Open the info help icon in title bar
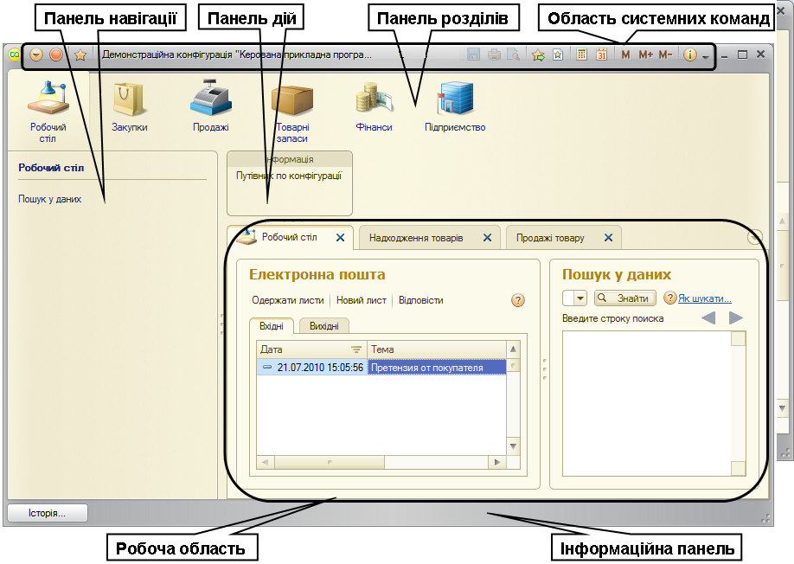This screenshot has width=794, height=564. pos(689,54)
